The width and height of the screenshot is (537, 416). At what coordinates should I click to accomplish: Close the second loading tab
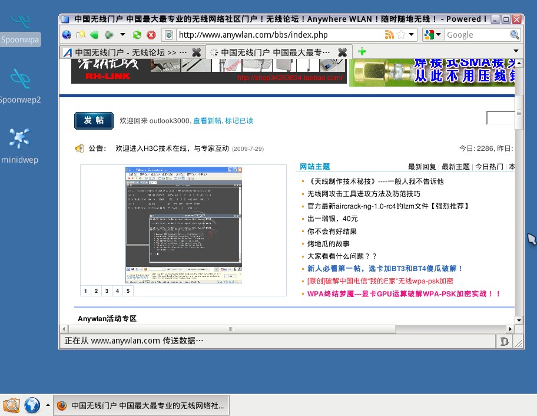342,52
